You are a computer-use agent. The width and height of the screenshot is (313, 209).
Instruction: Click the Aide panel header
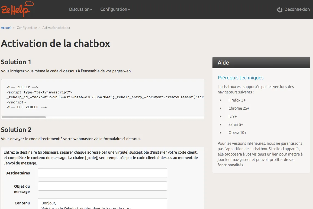(261, 63)
